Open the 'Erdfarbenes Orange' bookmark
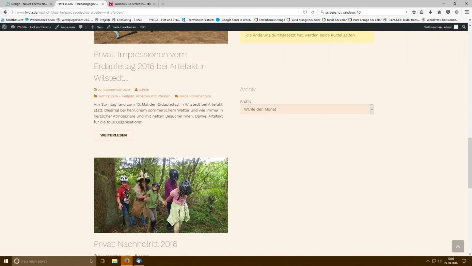This screenshot has height=266, width=472. click(270, 20)
